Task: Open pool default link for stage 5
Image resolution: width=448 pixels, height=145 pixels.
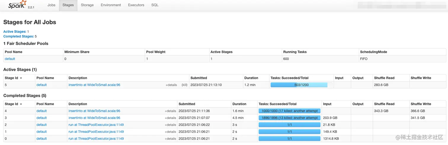Action: pyautogui.click(x=41, y=85)
